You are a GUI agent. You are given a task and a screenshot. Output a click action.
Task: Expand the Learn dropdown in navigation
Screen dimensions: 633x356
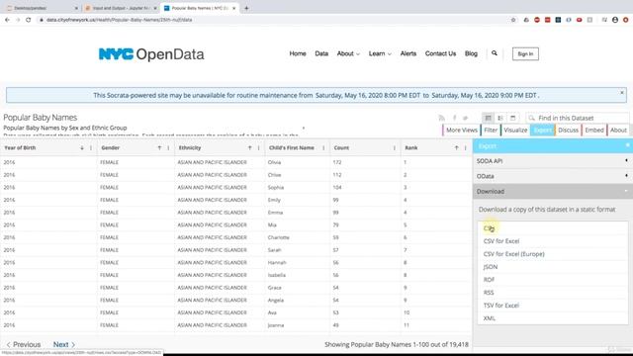tap(380, 53)
